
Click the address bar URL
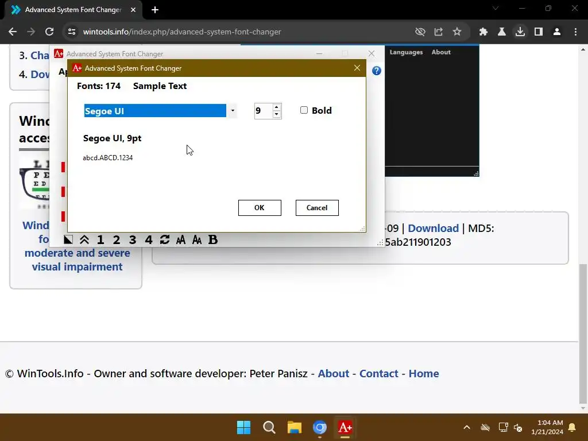[182, 32]
